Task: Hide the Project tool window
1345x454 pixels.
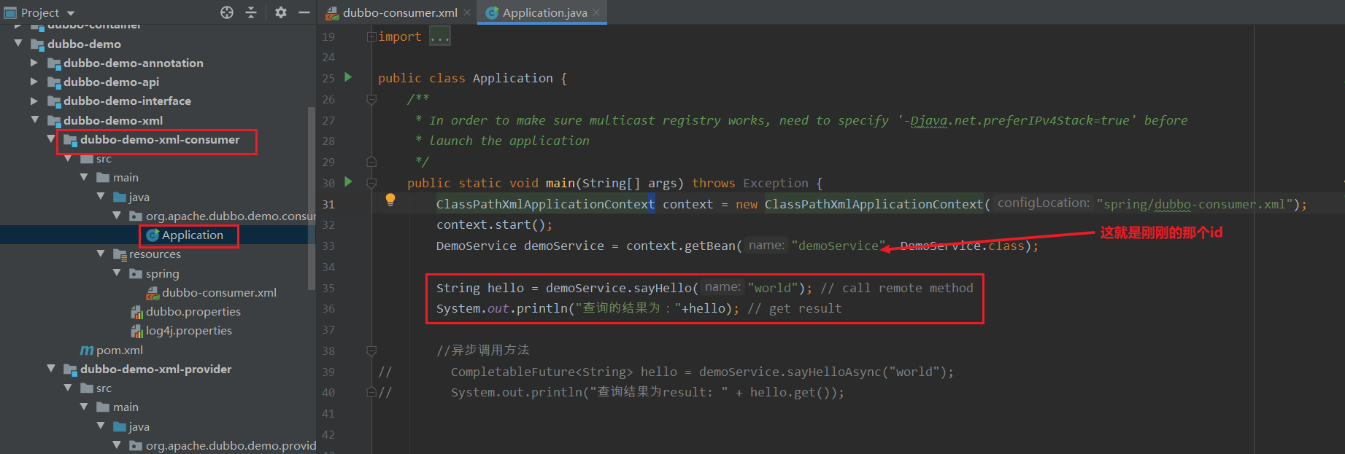Action: click(304, 12)
